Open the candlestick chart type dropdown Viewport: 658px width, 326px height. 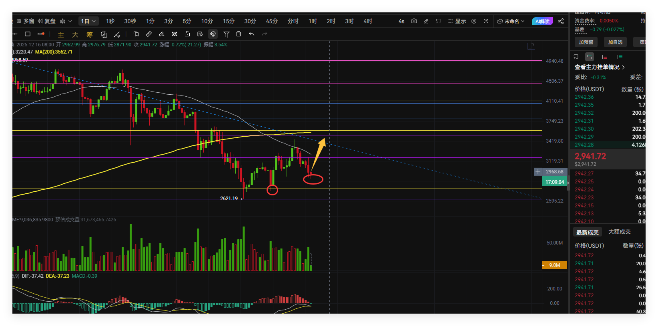click(x=66, y=21)
